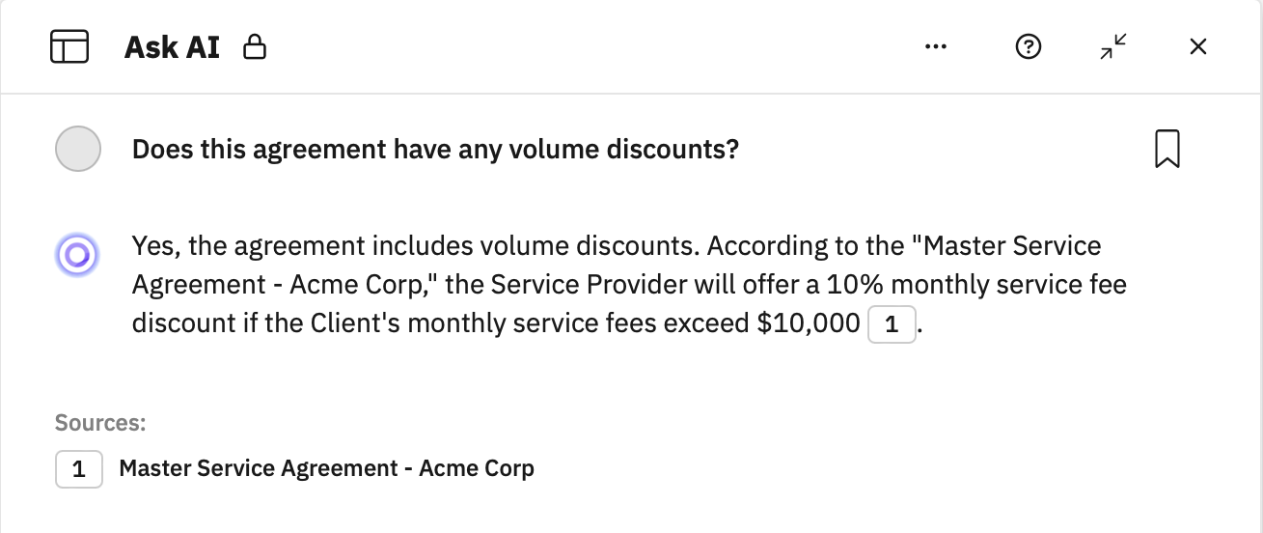Click the $10,000 amount in the answer
The image size is (1263, 533).
[808, 323]
